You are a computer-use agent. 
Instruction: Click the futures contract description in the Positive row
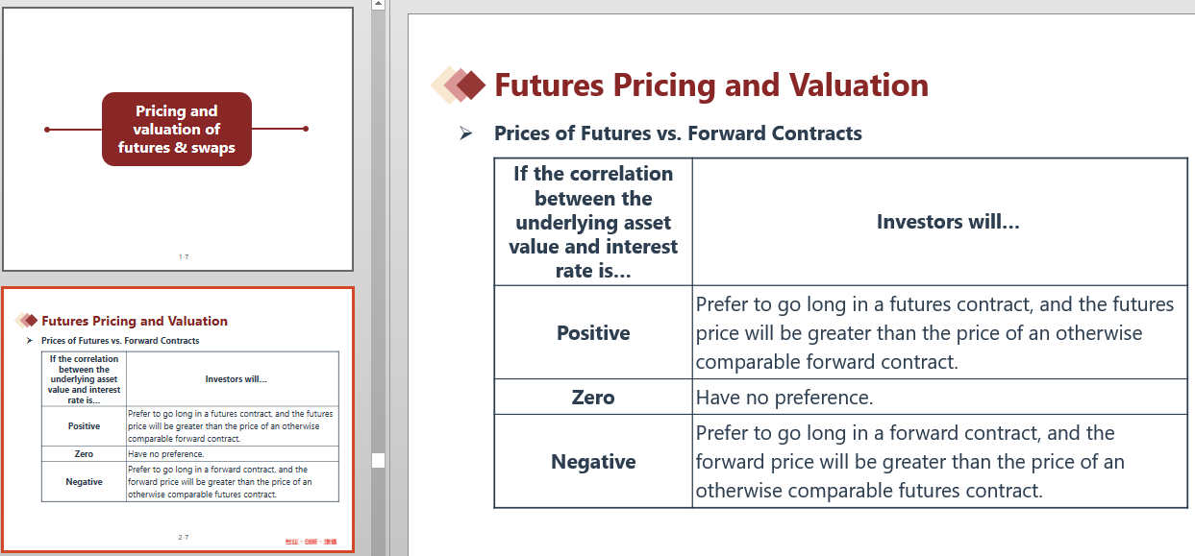(934, 333)
